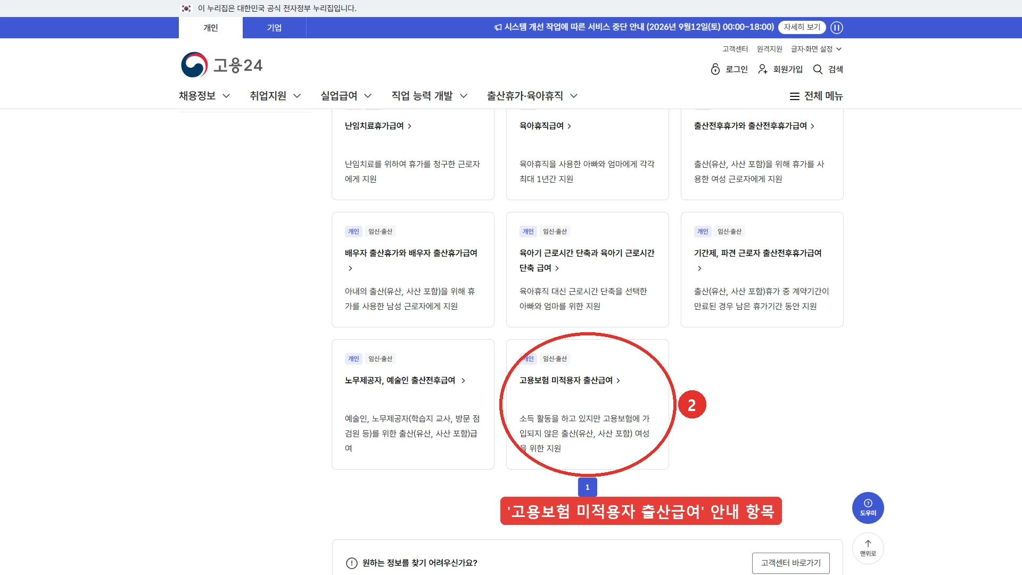This screenshot has width=1022, height=575.
Task: Click 개인 tag on 노무제공자 card
Action: [x=353, y=359]
